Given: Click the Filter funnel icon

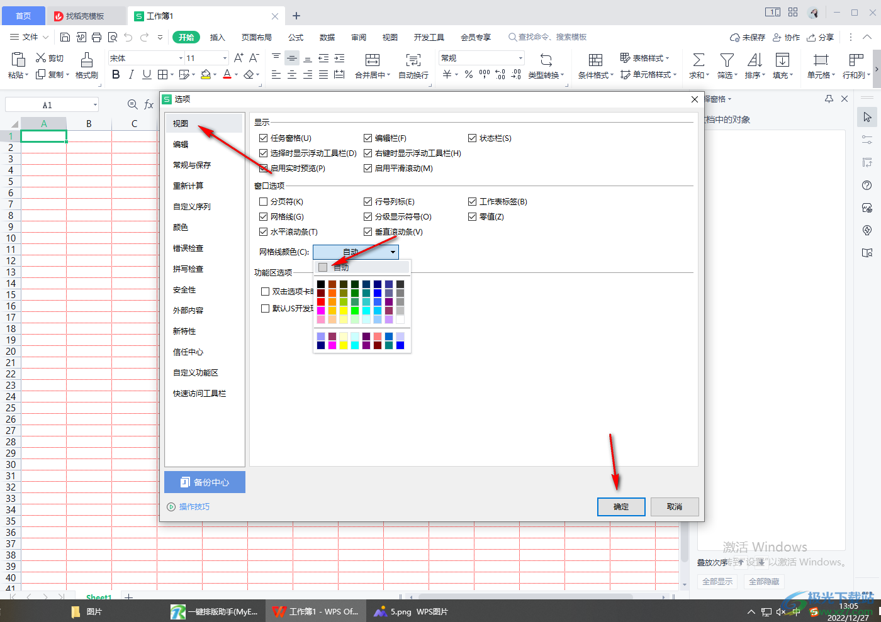Looking at the screenshot, I should (x=727, y=60).
